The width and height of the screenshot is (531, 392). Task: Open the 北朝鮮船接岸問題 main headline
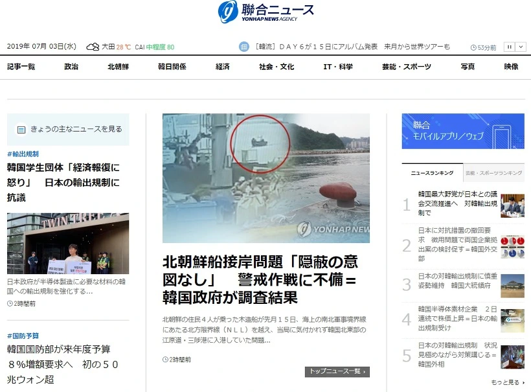260,280
